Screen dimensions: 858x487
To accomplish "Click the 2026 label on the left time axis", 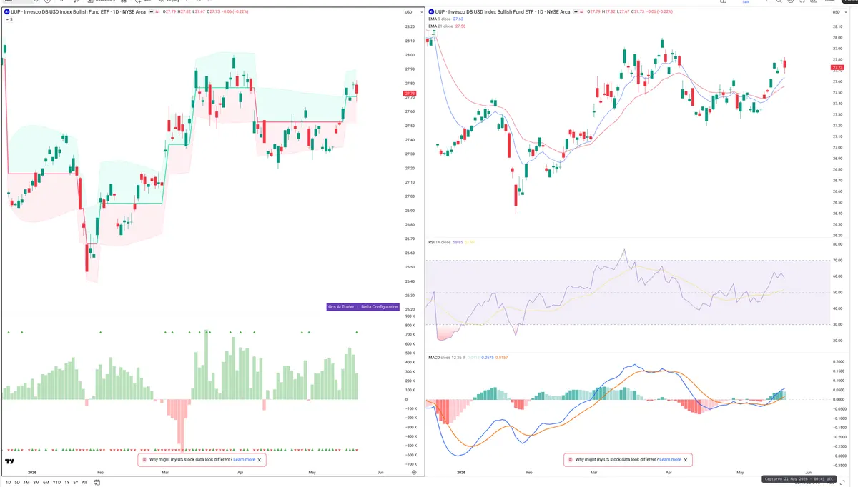I will tap(31, 473).
